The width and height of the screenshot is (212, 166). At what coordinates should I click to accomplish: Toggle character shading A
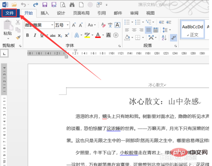click(x=109, y=35)
